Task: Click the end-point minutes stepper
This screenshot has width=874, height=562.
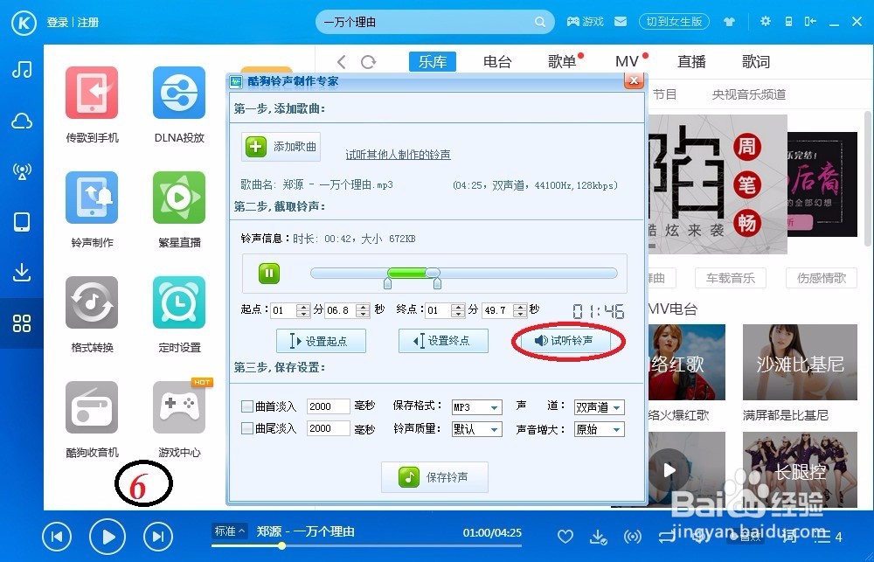Action: pyautogui.click(x=458, y=310)
